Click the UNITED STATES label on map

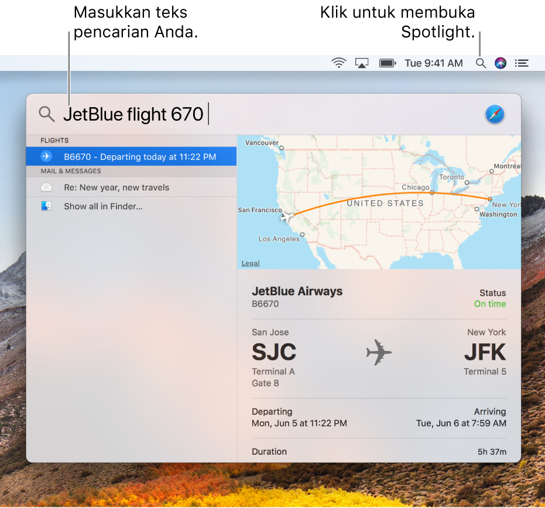385,203
